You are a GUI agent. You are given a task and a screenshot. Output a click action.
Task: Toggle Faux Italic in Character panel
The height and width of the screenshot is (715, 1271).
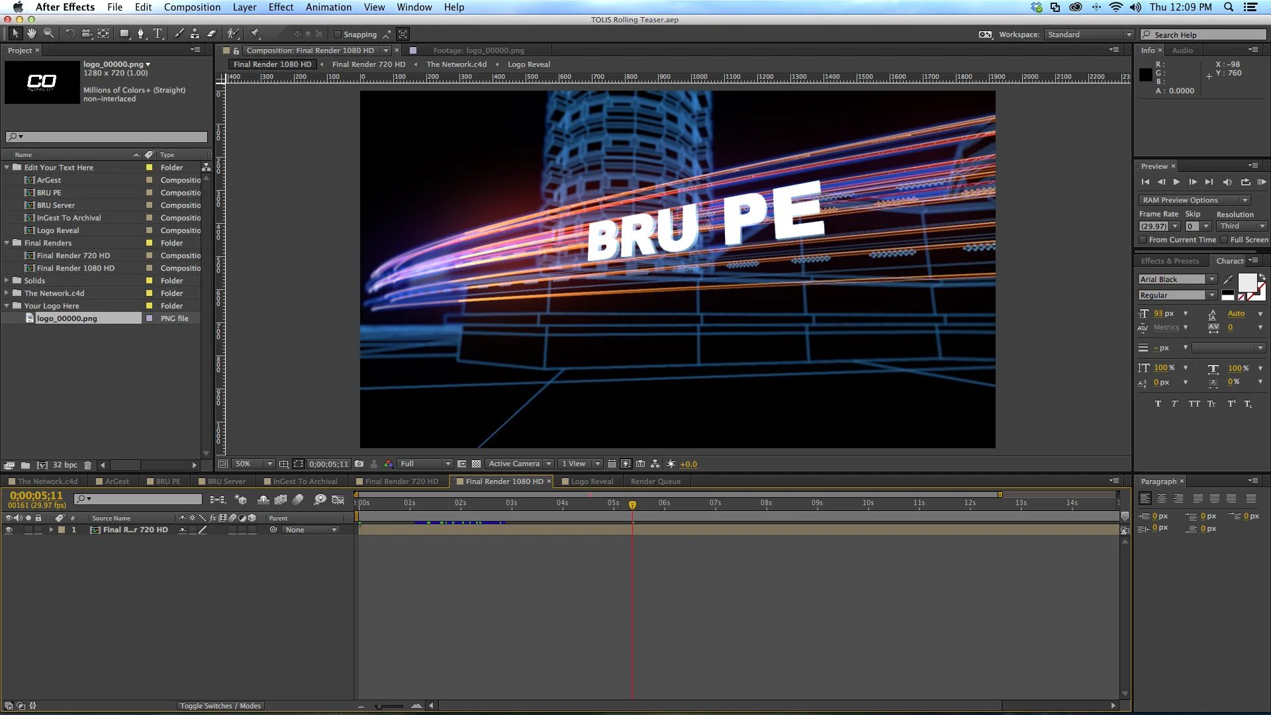[x=1174, y=404]
